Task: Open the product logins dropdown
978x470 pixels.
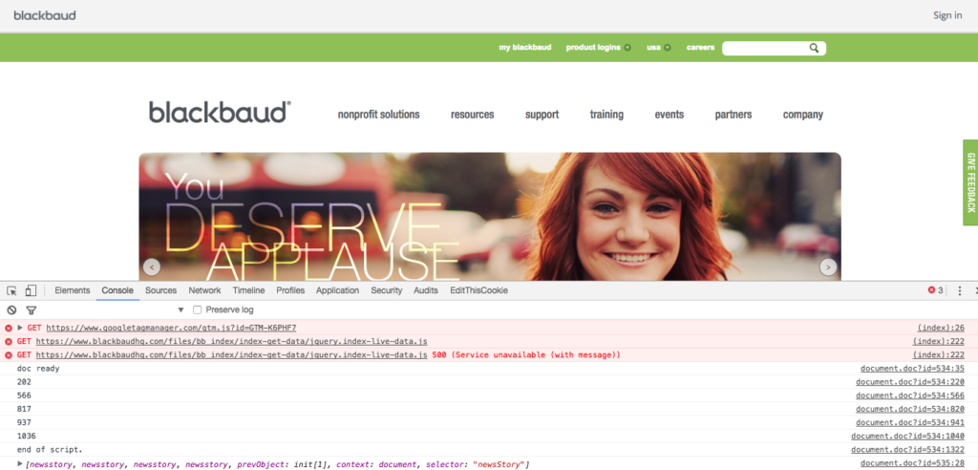Action: [598, 48]
